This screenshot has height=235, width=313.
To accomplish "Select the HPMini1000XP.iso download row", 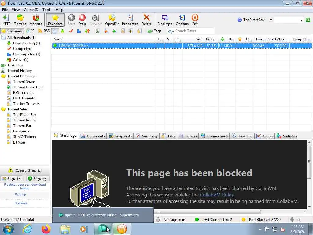I will pos(182,46).
